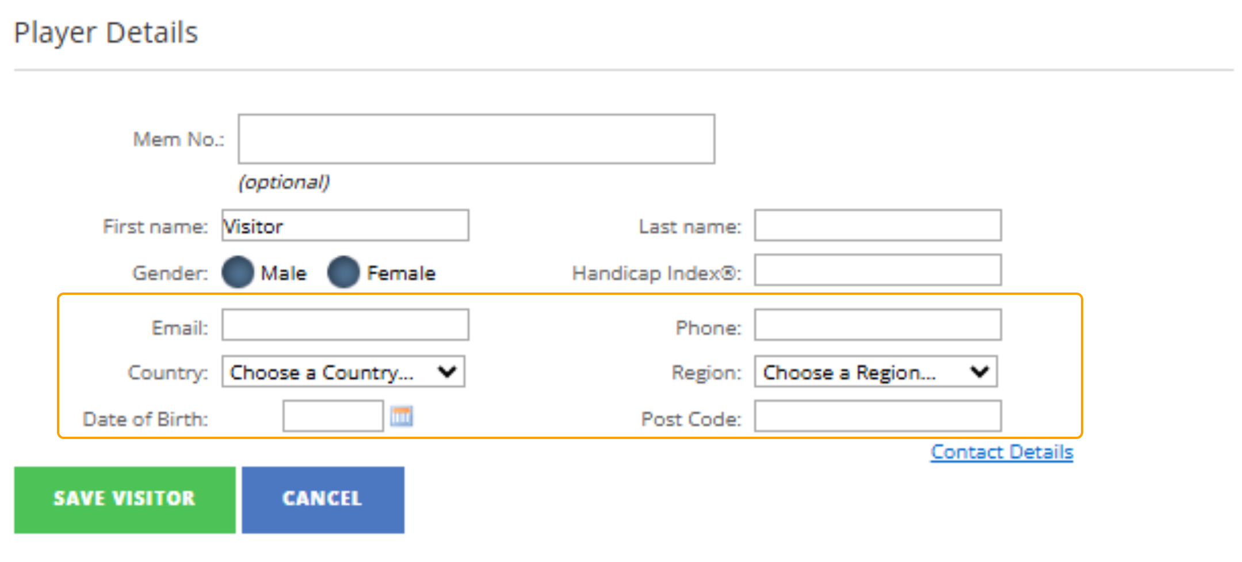Click the Cancel button

coord(323,499)
